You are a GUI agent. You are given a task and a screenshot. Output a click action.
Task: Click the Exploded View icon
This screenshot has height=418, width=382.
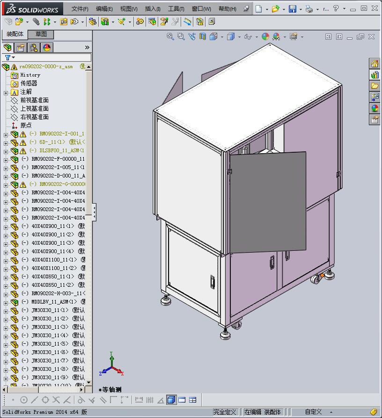[x=164, y=21]
